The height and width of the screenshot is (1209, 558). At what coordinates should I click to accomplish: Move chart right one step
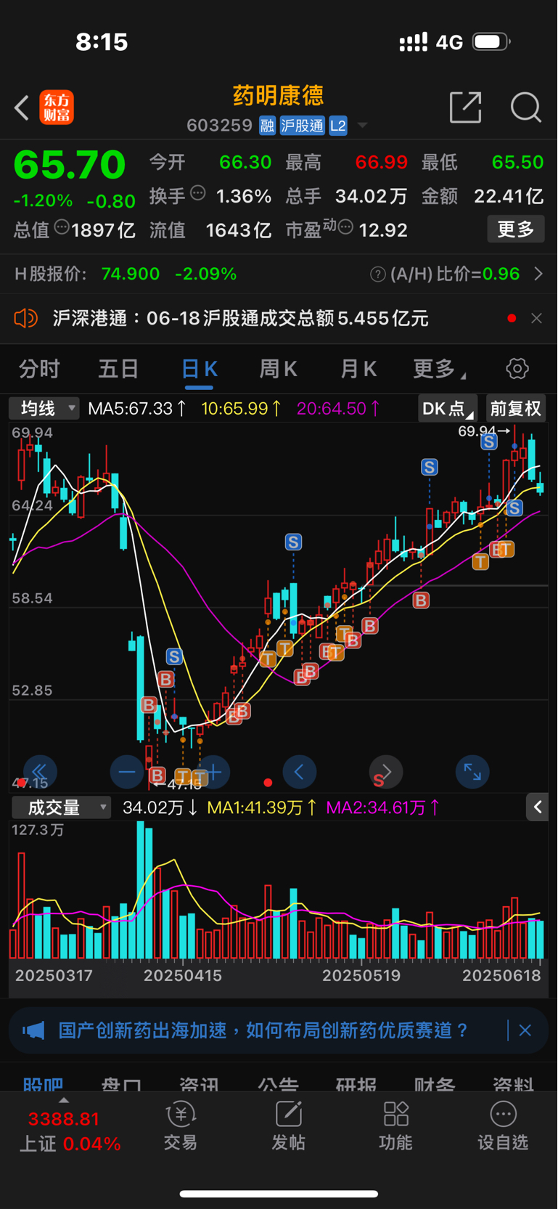[386, 772]
